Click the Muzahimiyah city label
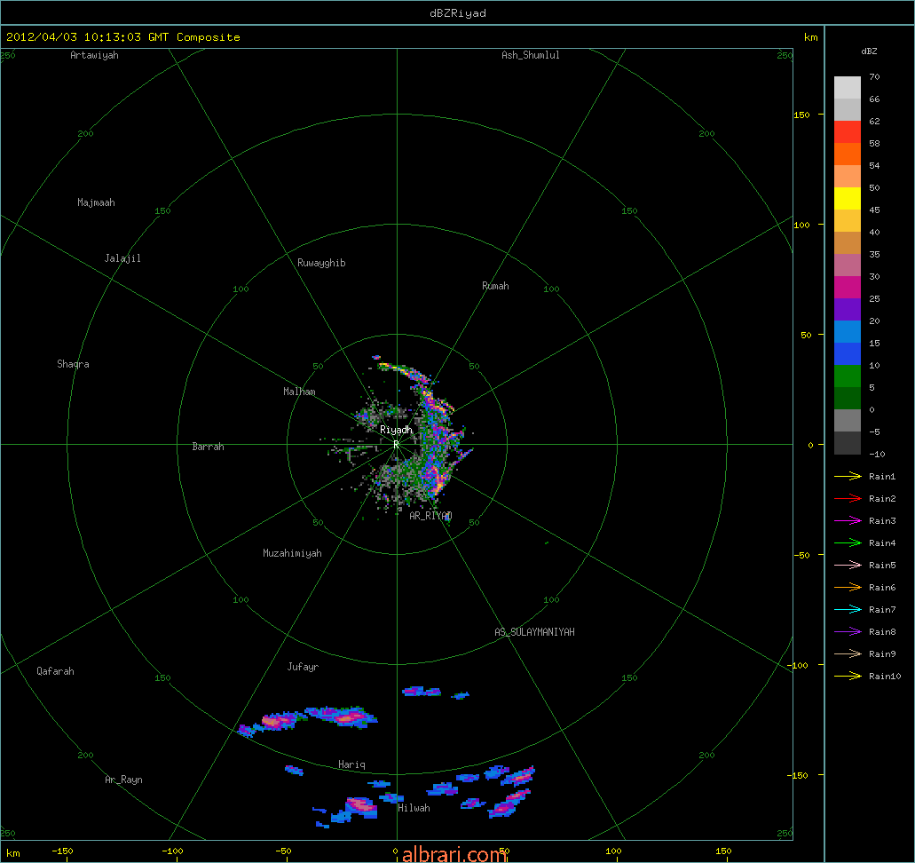 coord(292,553)
